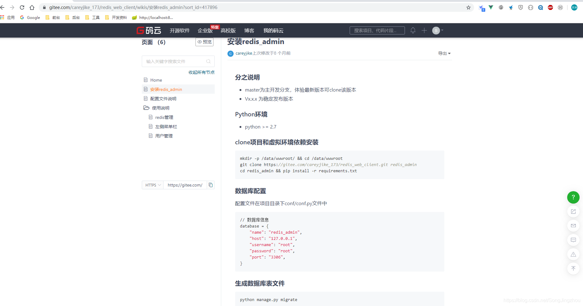
Task: Click the browser address bar URL
Action: 133,7
